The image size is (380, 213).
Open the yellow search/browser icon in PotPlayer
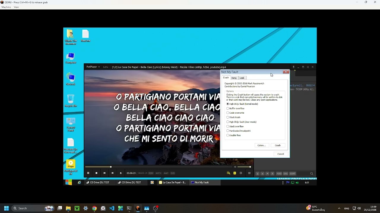pos(229,173)
